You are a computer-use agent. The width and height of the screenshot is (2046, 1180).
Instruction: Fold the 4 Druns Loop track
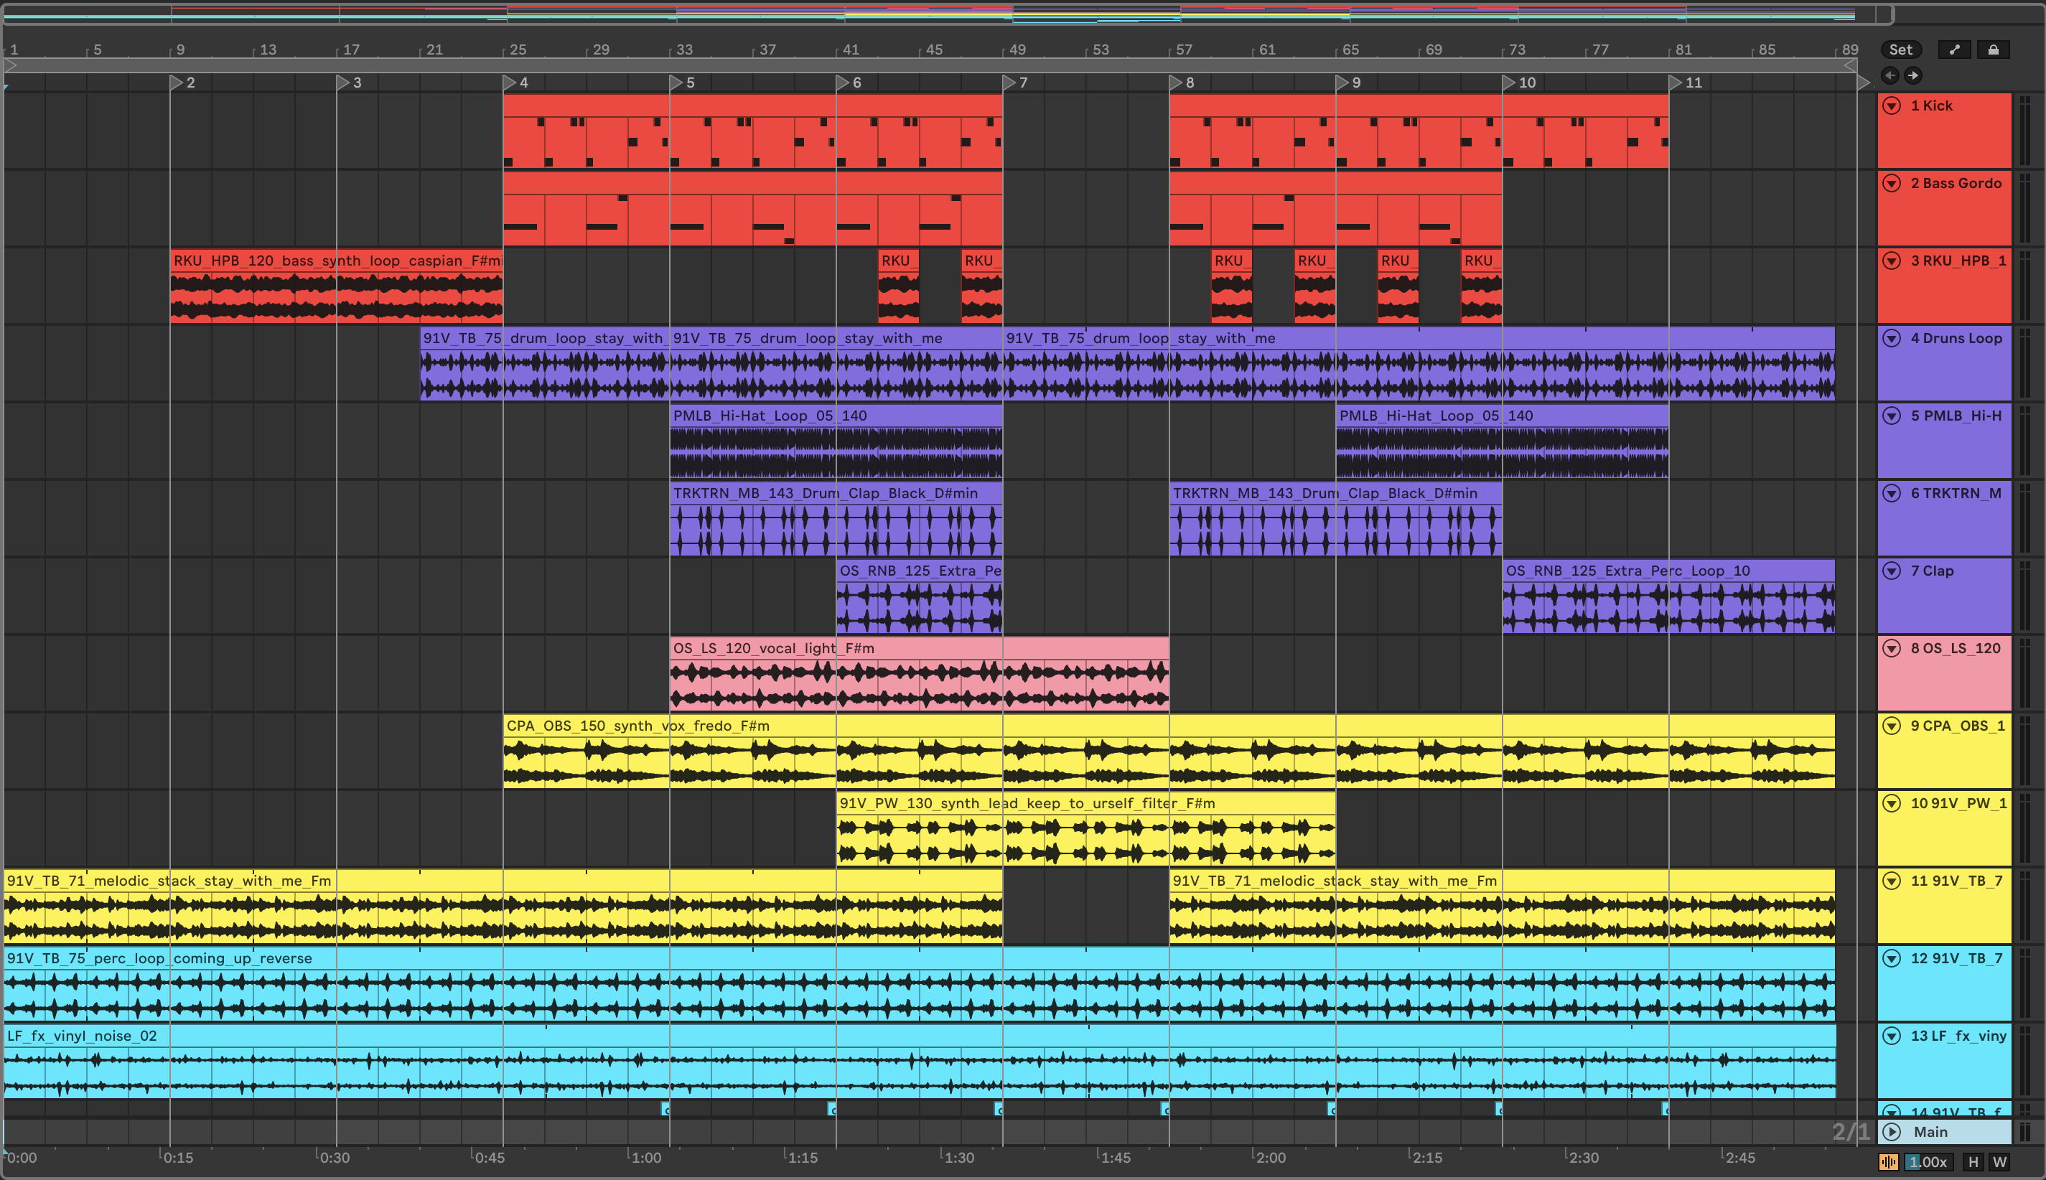pos(1891,338)
